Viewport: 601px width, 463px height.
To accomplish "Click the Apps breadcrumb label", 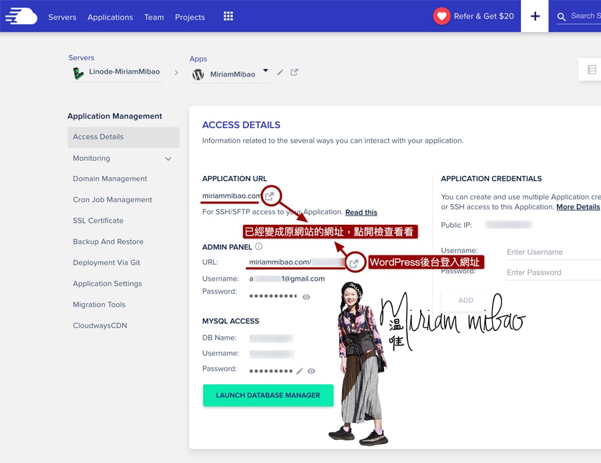I will click(198, 59).
